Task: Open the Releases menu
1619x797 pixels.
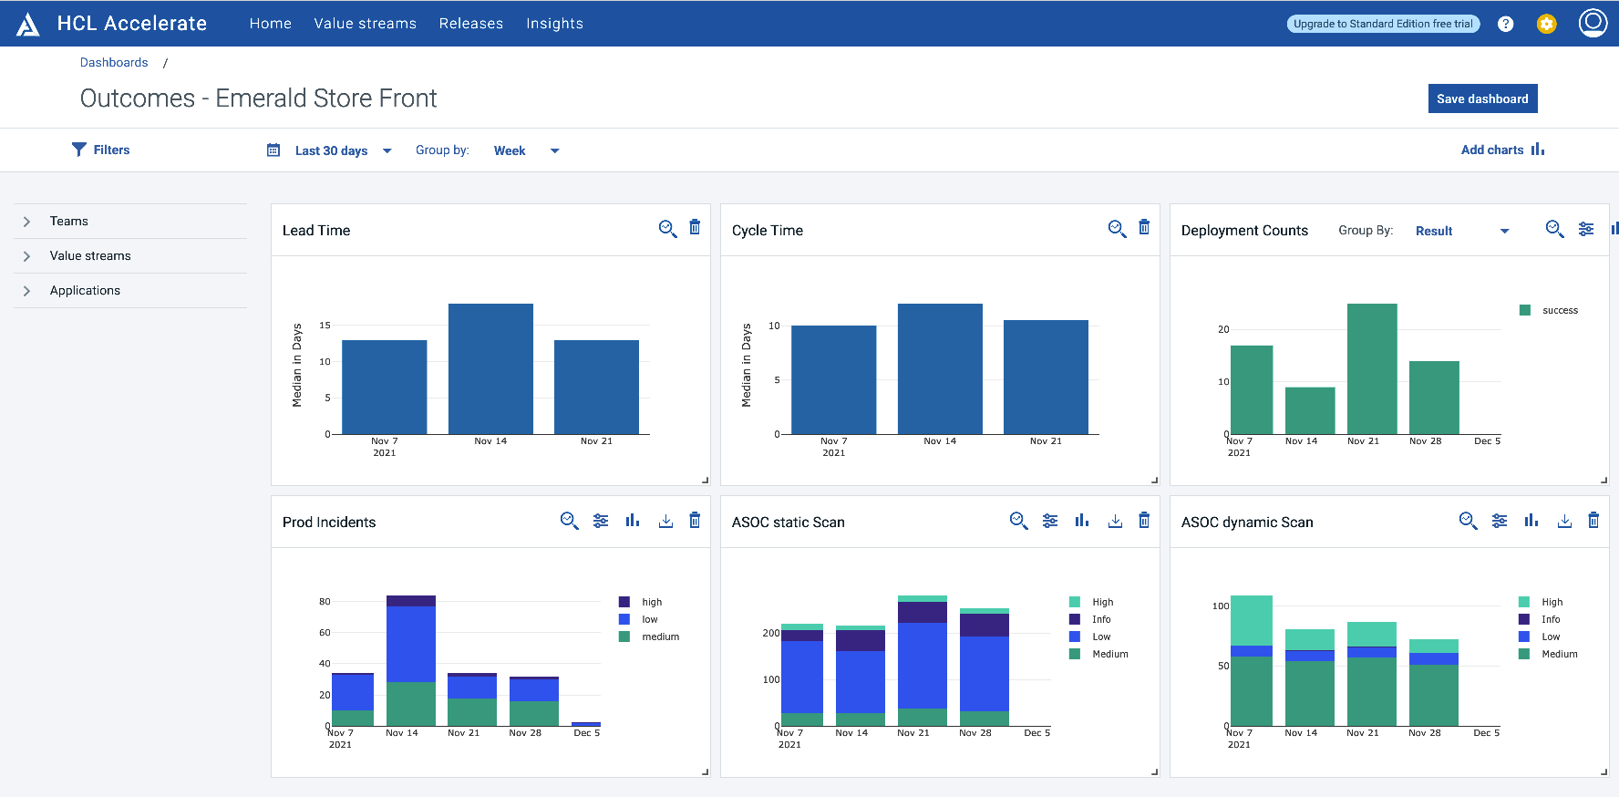Action: [x=471, y=24]
